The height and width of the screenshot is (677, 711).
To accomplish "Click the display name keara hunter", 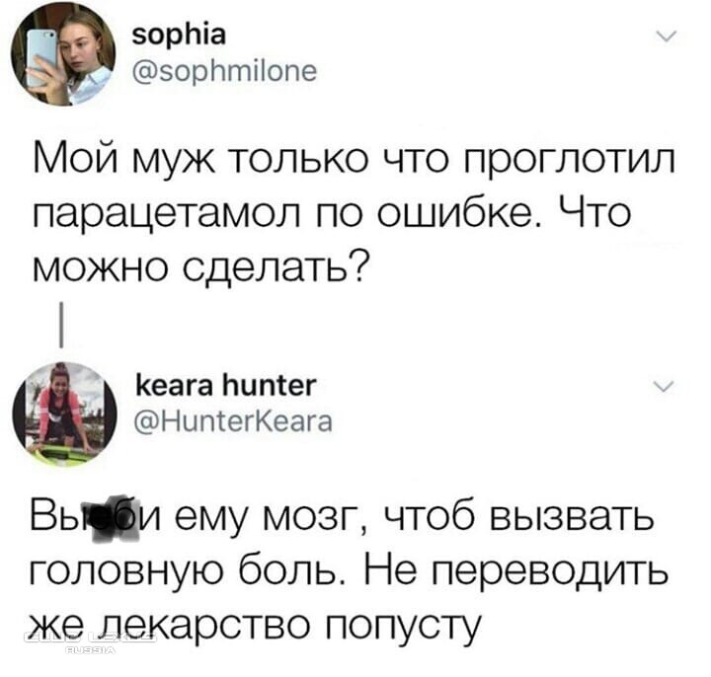I will click(225, 386).
